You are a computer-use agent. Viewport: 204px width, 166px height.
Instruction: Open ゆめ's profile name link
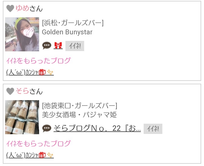tap(22, 8)
